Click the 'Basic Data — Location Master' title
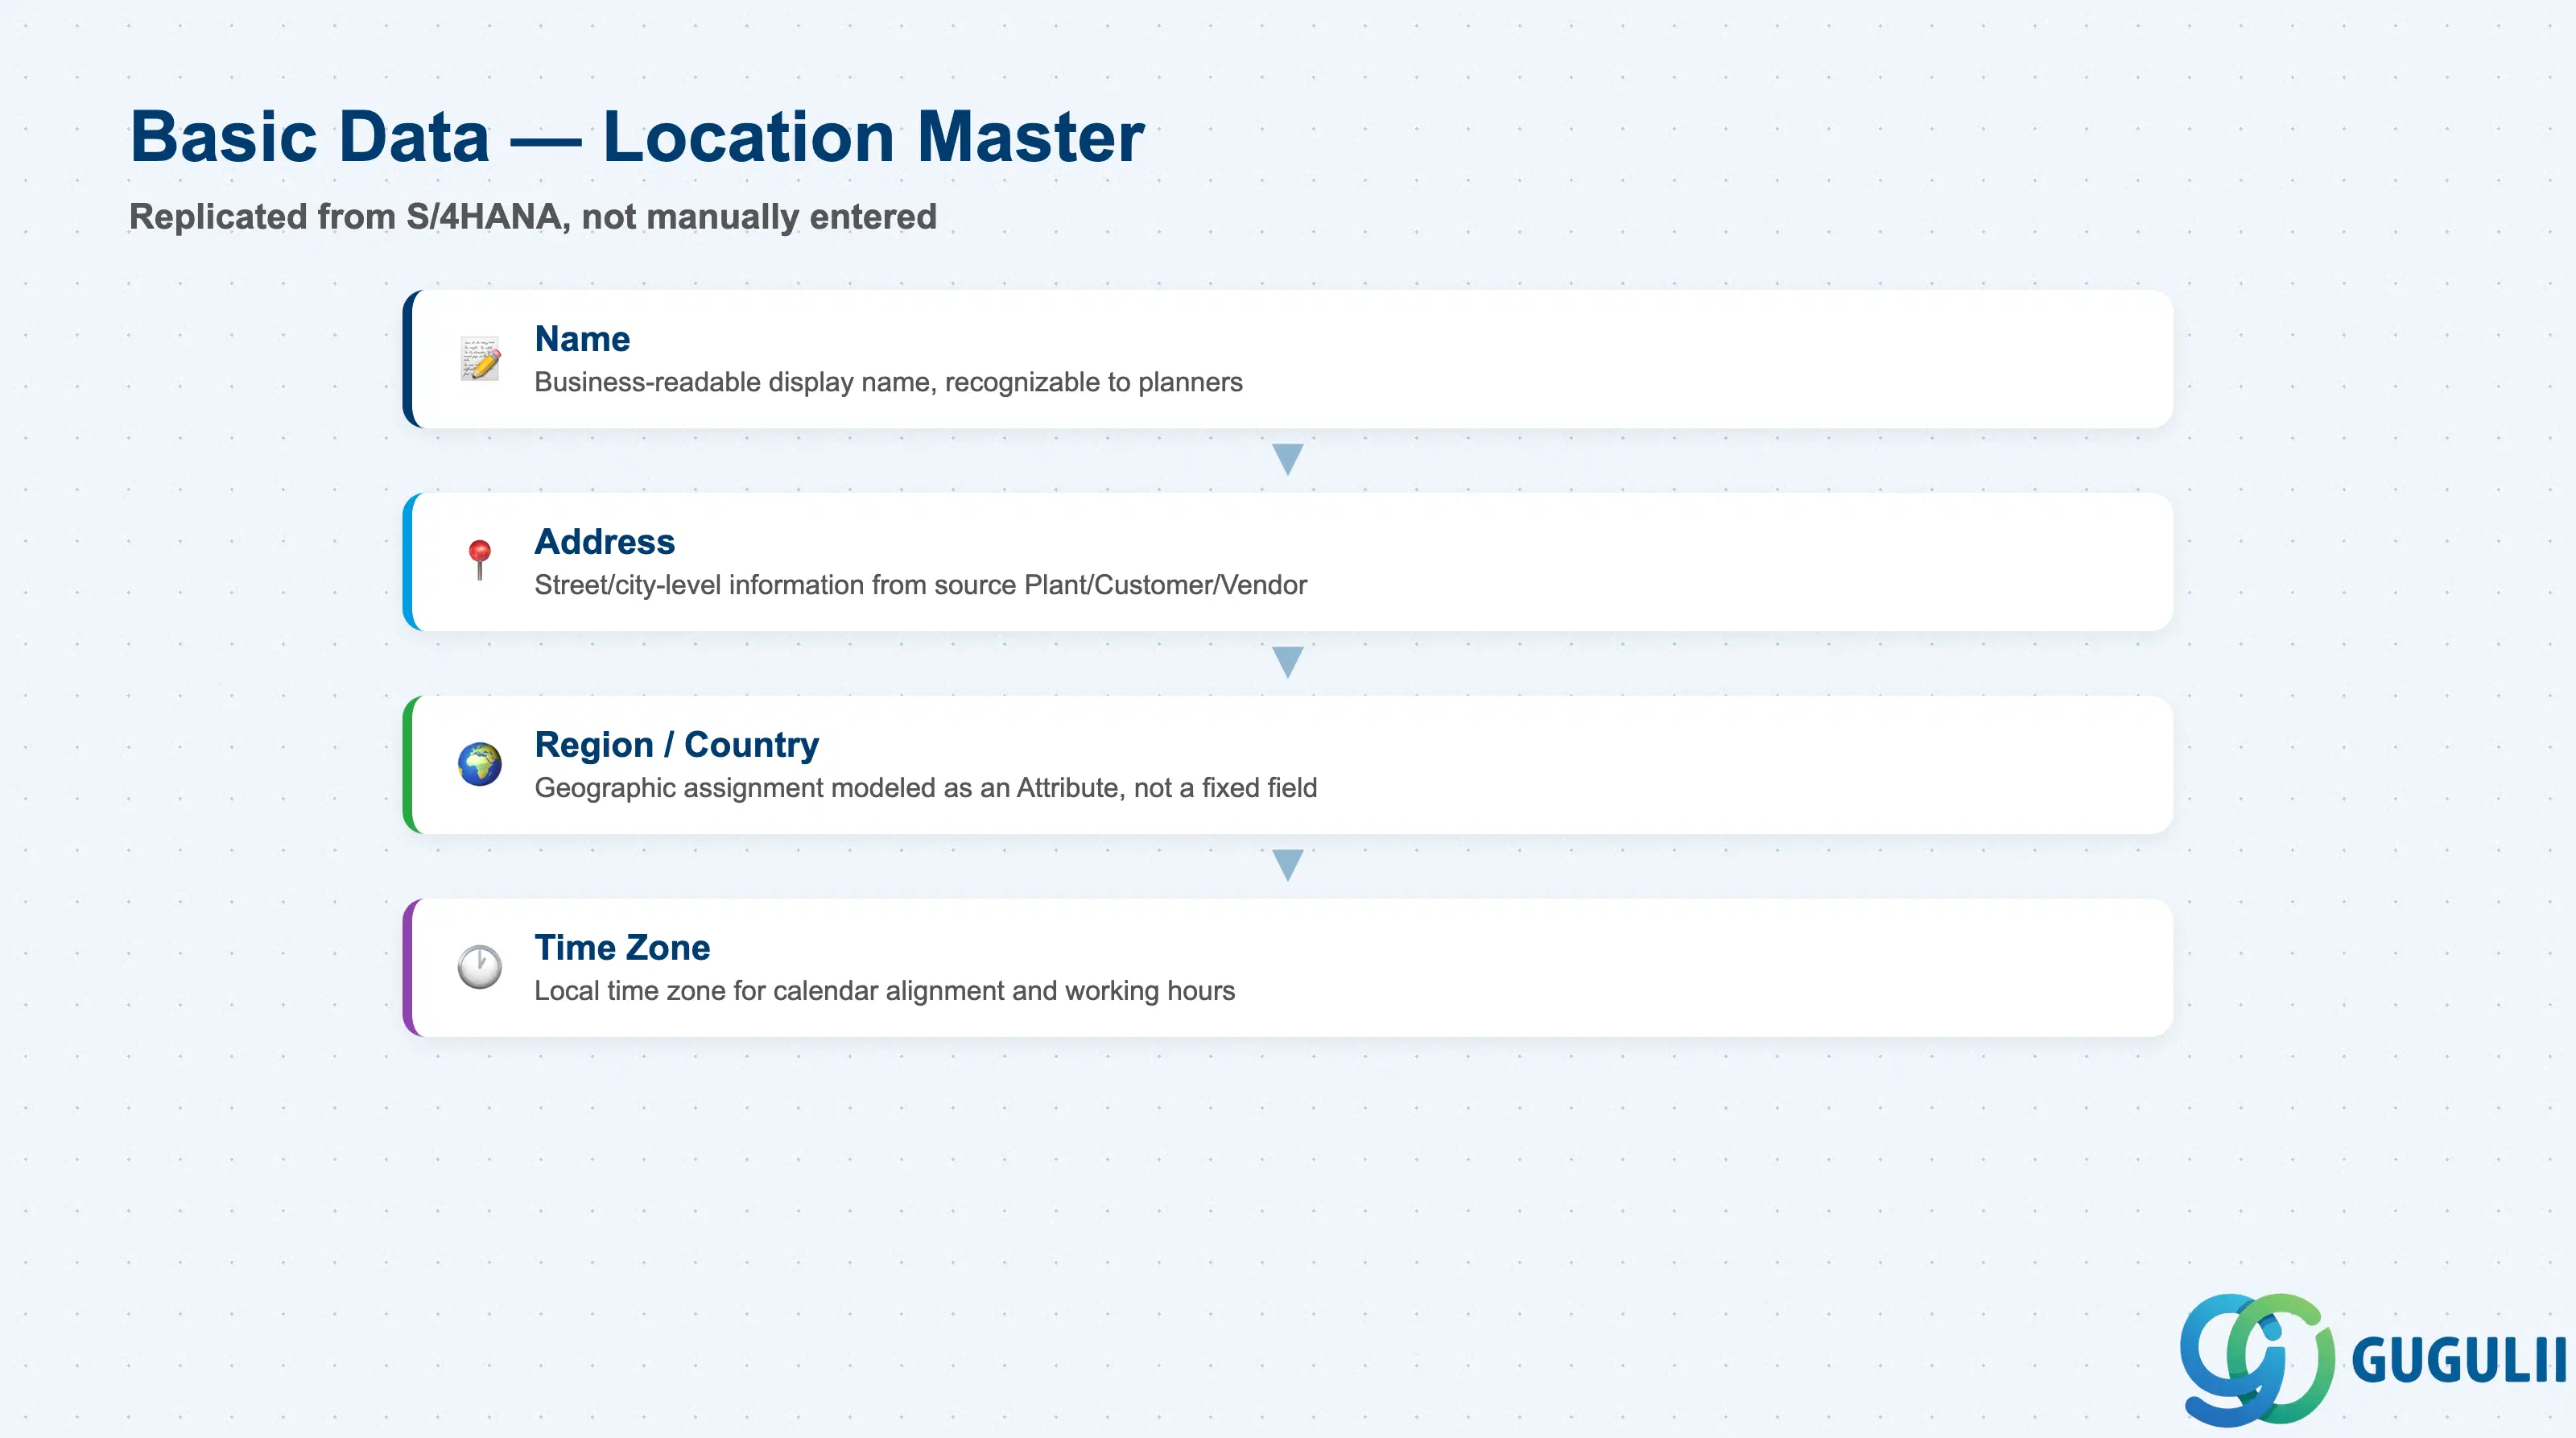The height and width of the screenshot is (1438, 2576). tap(637, 137)
